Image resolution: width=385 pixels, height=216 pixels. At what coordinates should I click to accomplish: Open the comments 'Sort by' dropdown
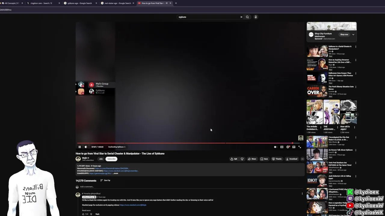[105, 181]
